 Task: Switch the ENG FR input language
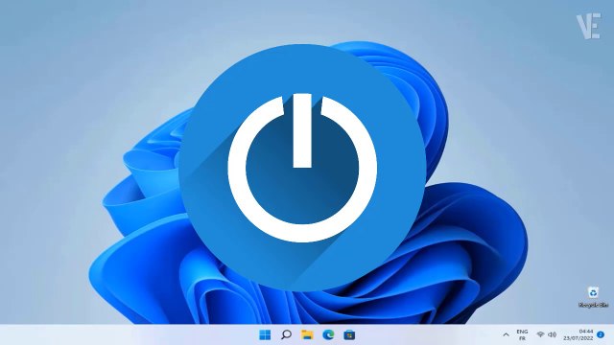522,334
